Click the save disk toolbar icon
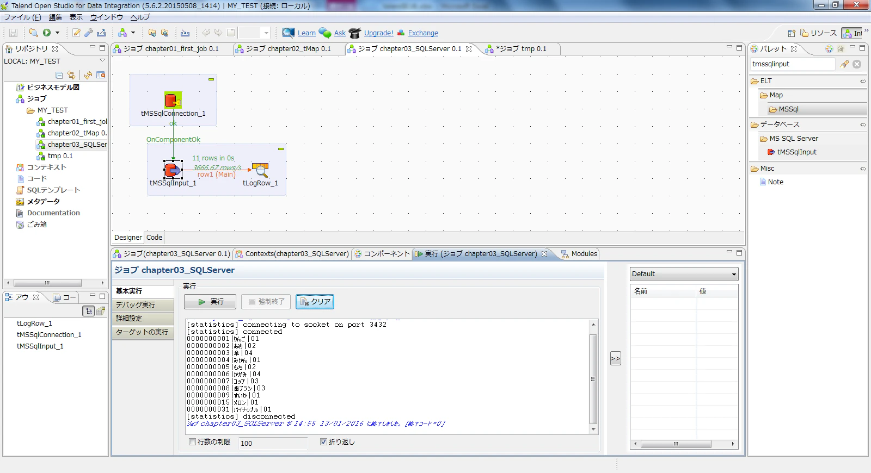 (14, 33)
